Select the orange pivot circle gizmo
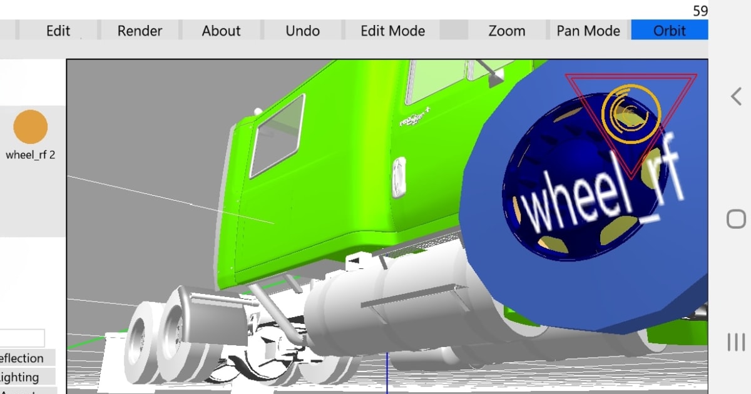Viewport: 751px width, 394px height. pos(631,113)
